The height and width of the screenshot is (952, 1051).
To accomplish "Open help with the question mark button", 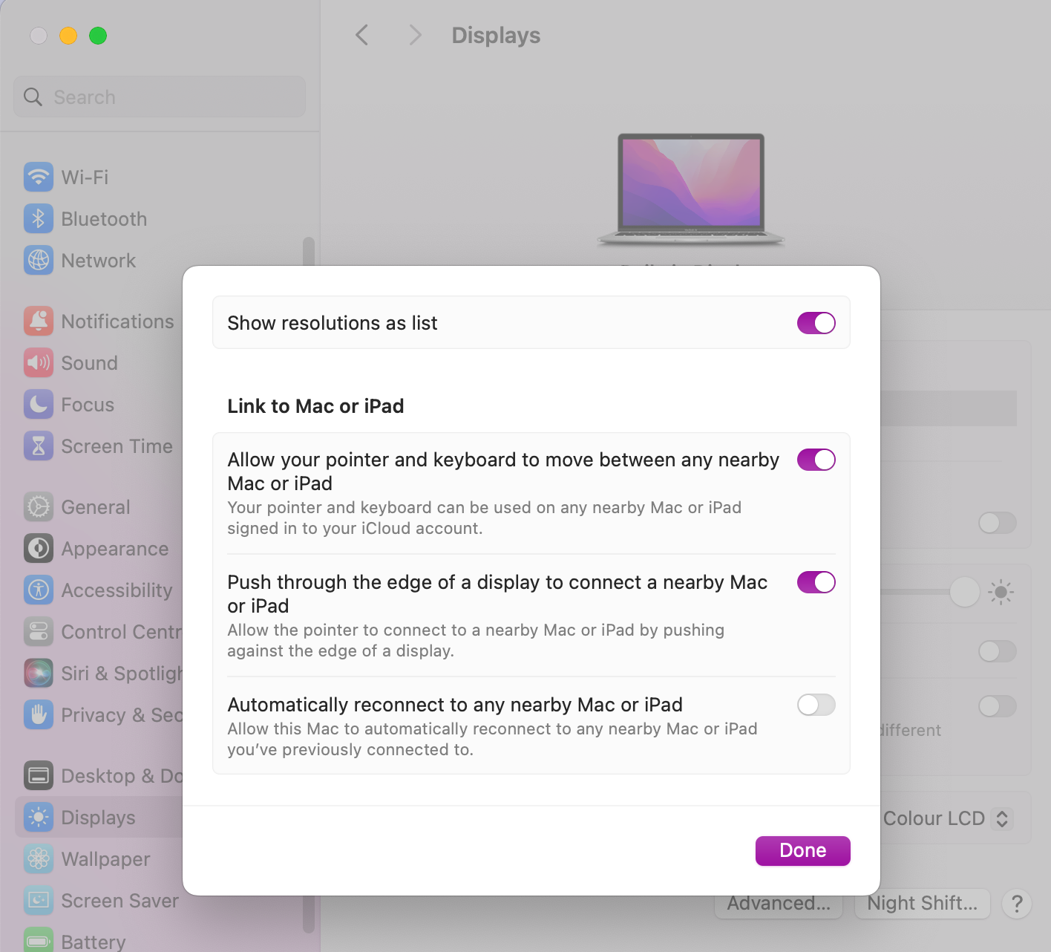I will (x=1017, y=904).
